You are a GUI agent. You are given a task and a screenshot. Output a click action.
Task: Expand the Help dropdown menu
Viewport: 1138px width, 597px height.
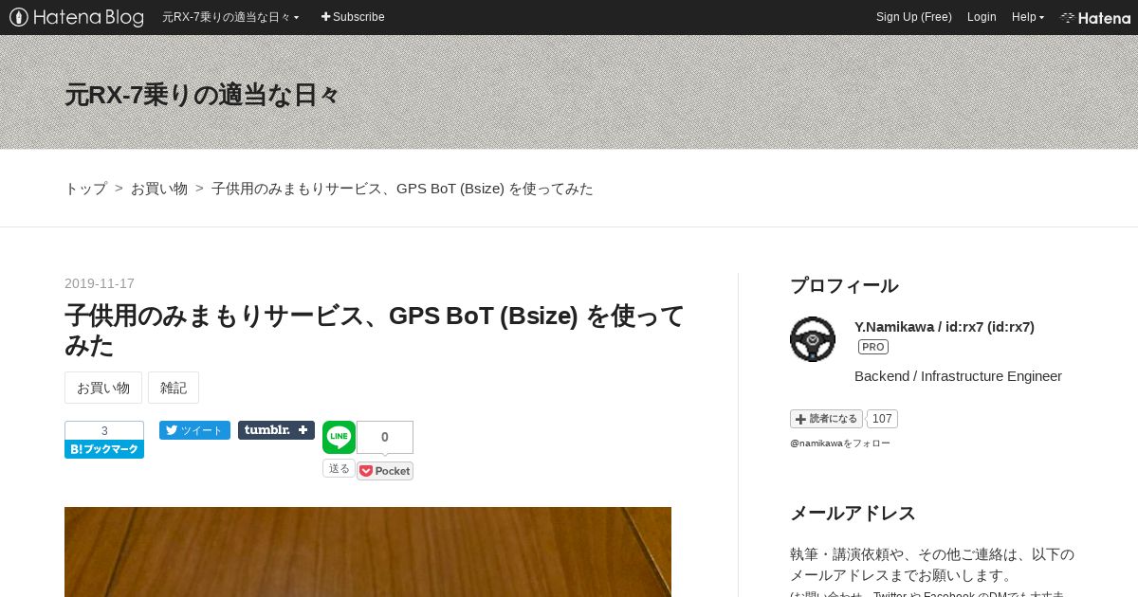click(1028, 17)
